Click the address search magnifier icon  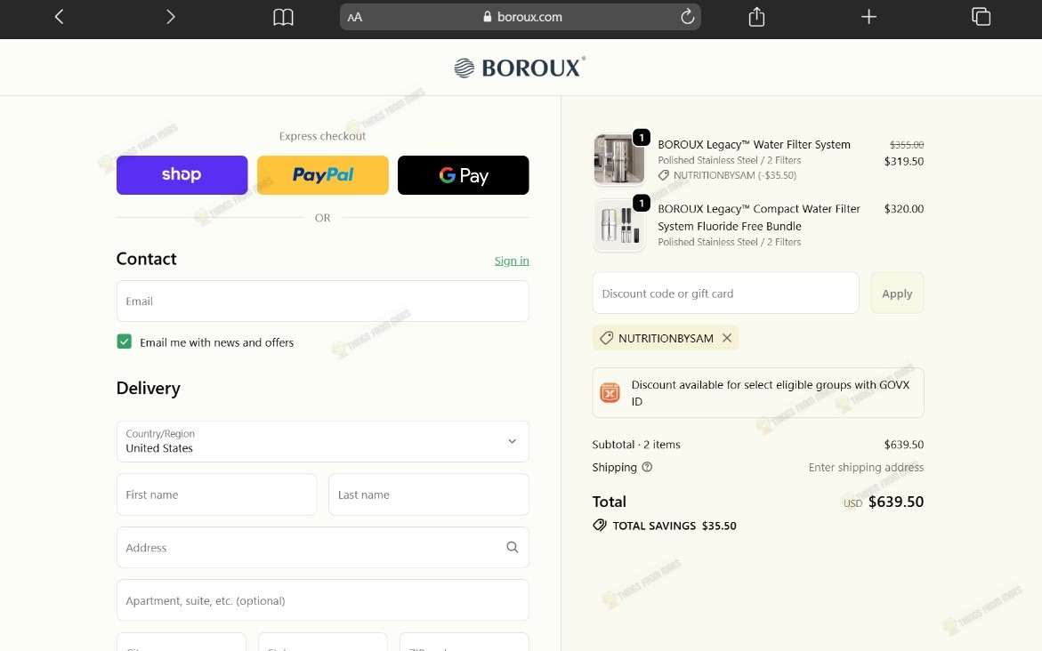513,547
